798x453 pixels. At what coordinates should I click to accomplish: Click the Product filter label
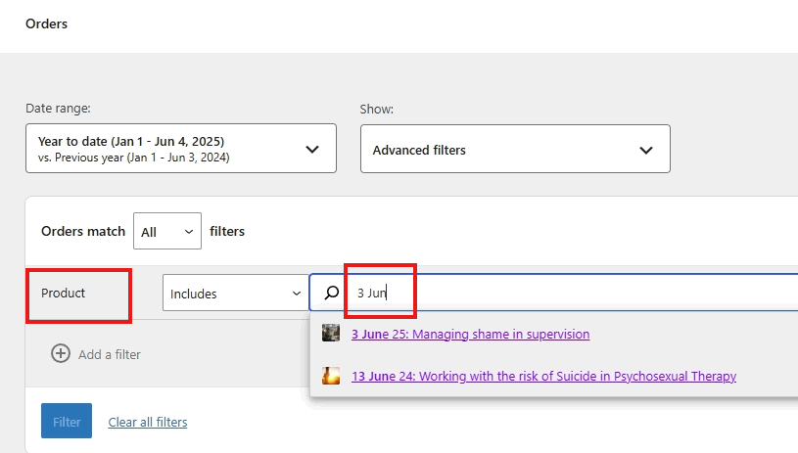(63, 294)
